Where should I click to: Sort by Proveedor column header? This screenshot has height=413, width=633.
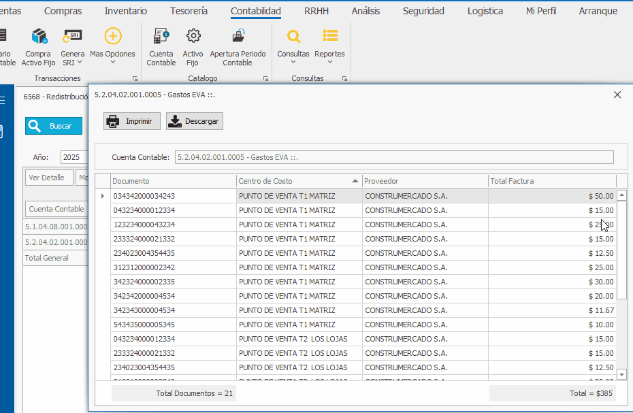coord(425,181)
